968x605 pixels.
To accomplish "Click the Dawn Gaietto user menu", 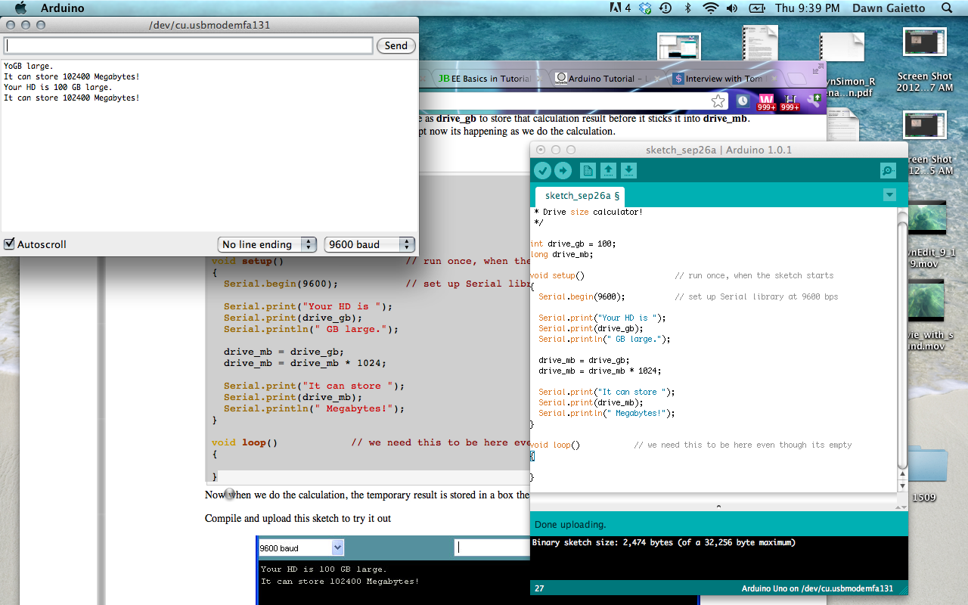I will tap(889, 8).
